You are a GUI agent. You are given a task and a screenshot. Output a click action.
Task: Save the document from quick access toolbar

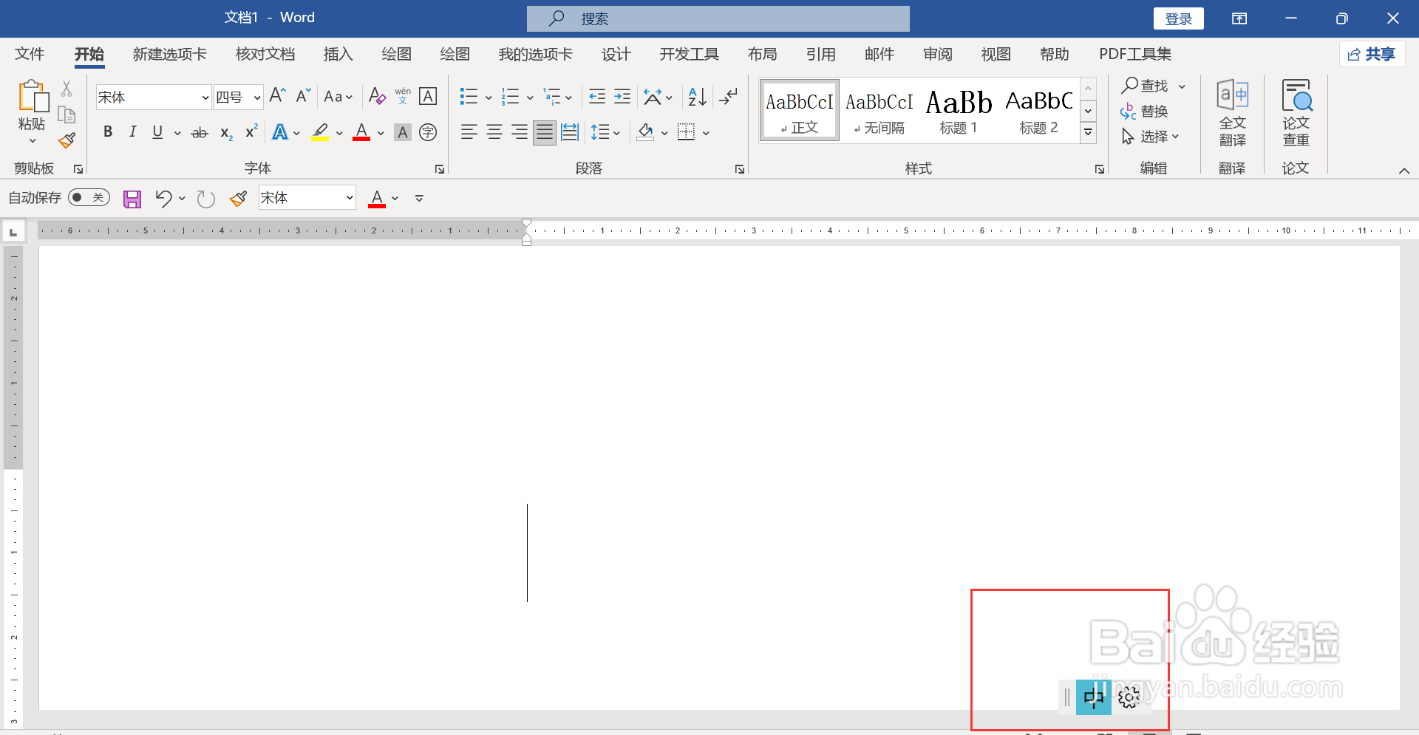click(132, 199)
